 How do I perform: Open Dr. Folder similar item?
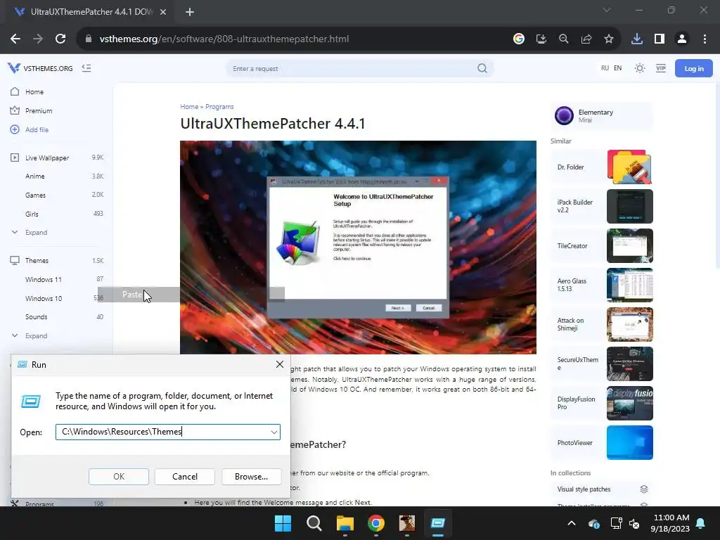point(602,167)
